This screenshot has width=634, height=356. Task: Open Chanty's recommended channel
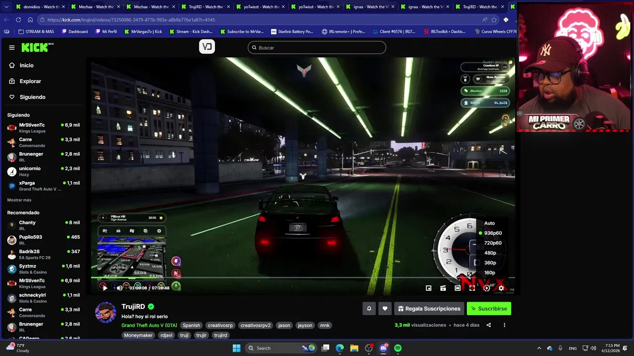point(43,225)
